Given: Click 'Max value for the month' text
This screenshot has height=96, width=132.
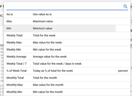Looking at the screenshot, I should tap(48, 85).
